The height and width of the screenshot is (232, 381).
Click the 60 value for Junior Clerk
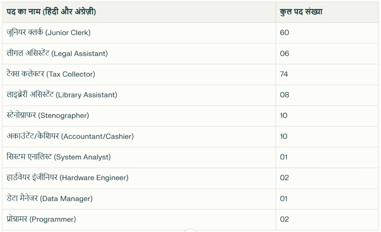(x=284, y=33)
